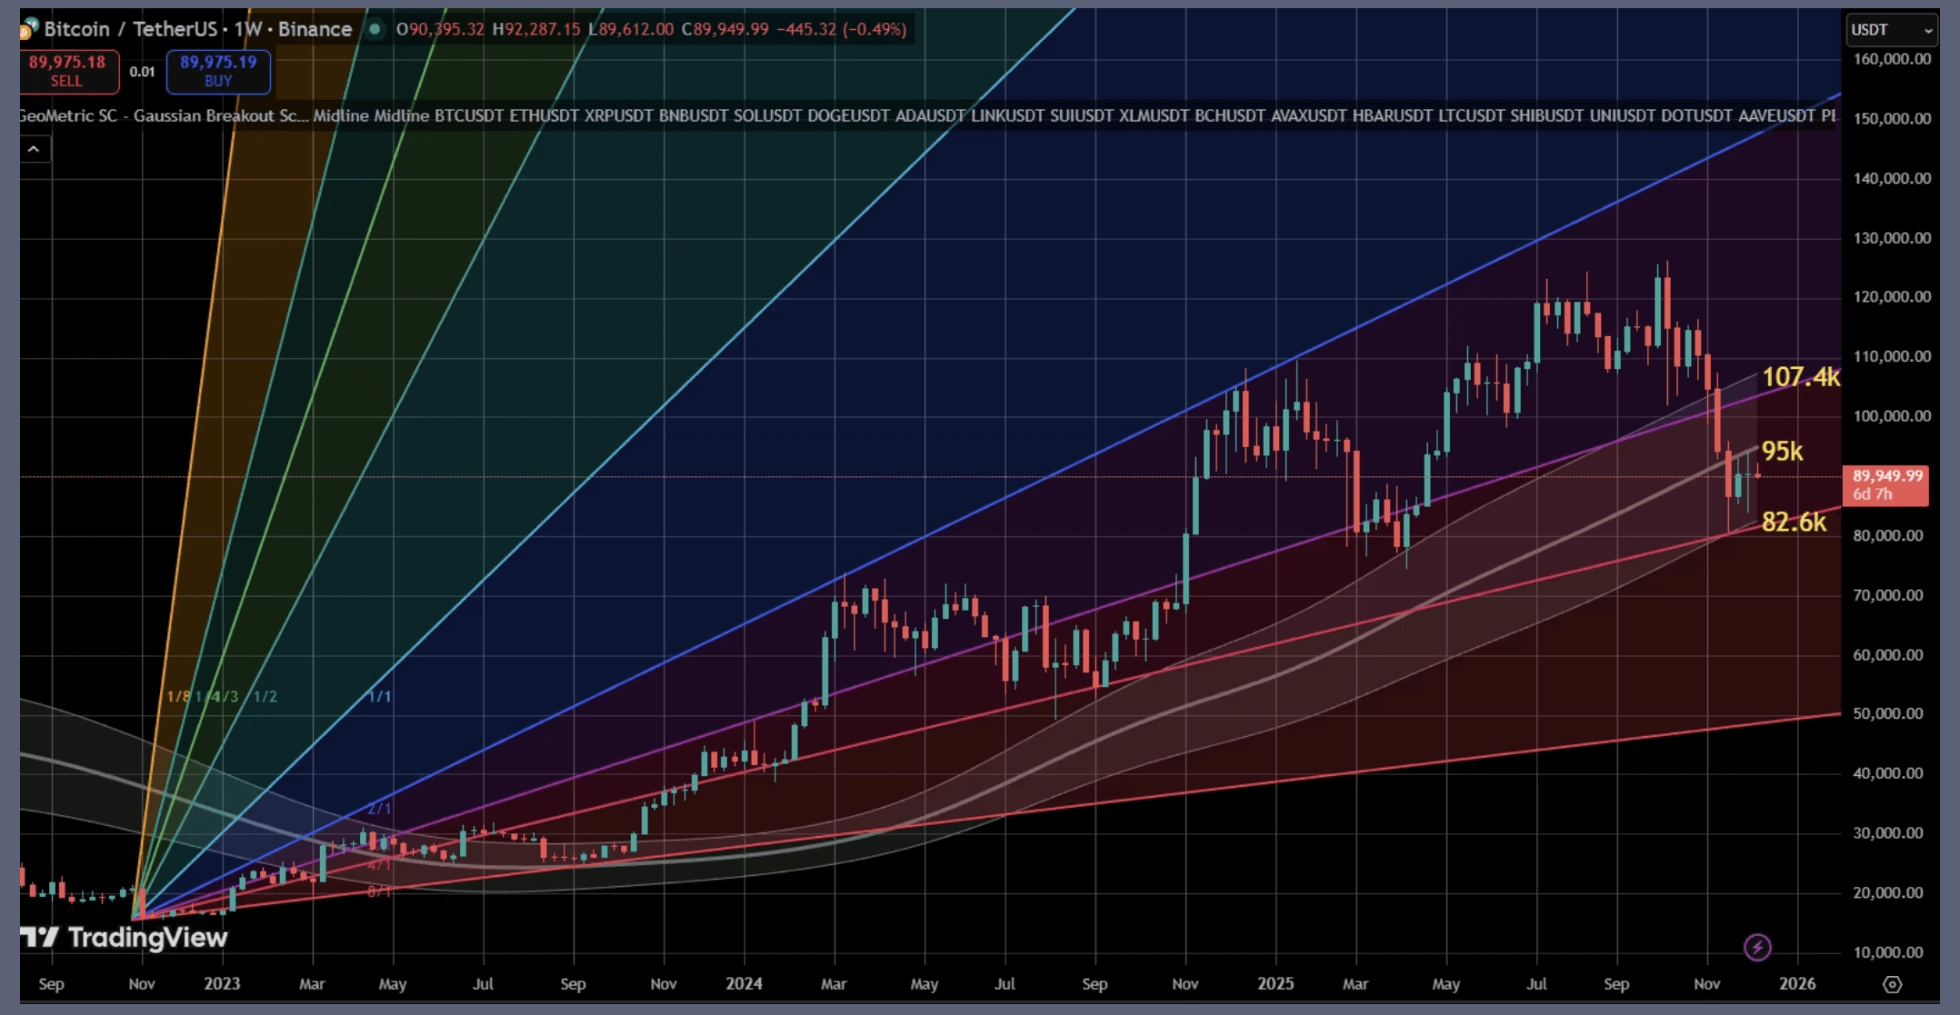Open the purple lightning quick-action icon

(1757, 948)
